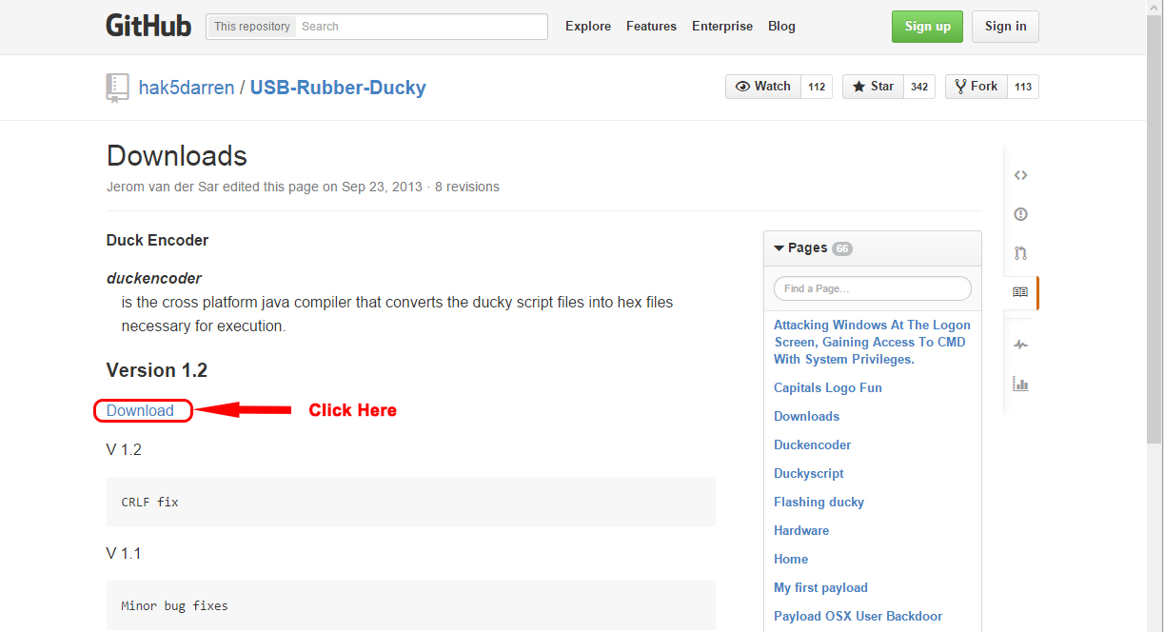Click the 'Minor bug fixes' code text

pyautogui.click(x=175, y=605)
